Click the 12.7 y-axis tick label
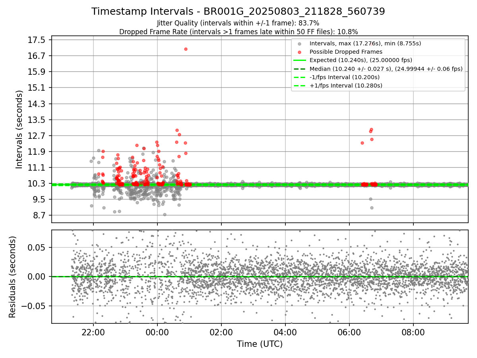The width and height of the screenshot is (477, 358). click(x=37, y=136)
